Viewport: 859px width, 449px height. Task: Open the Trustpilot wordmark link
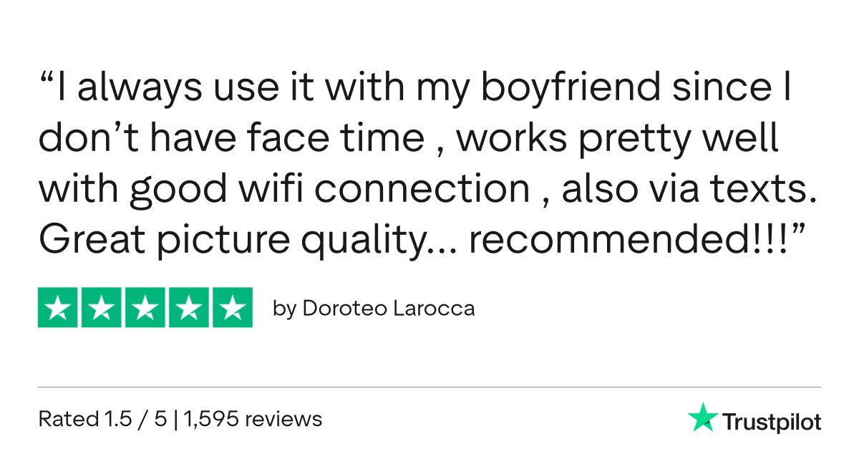click(772, 422)
